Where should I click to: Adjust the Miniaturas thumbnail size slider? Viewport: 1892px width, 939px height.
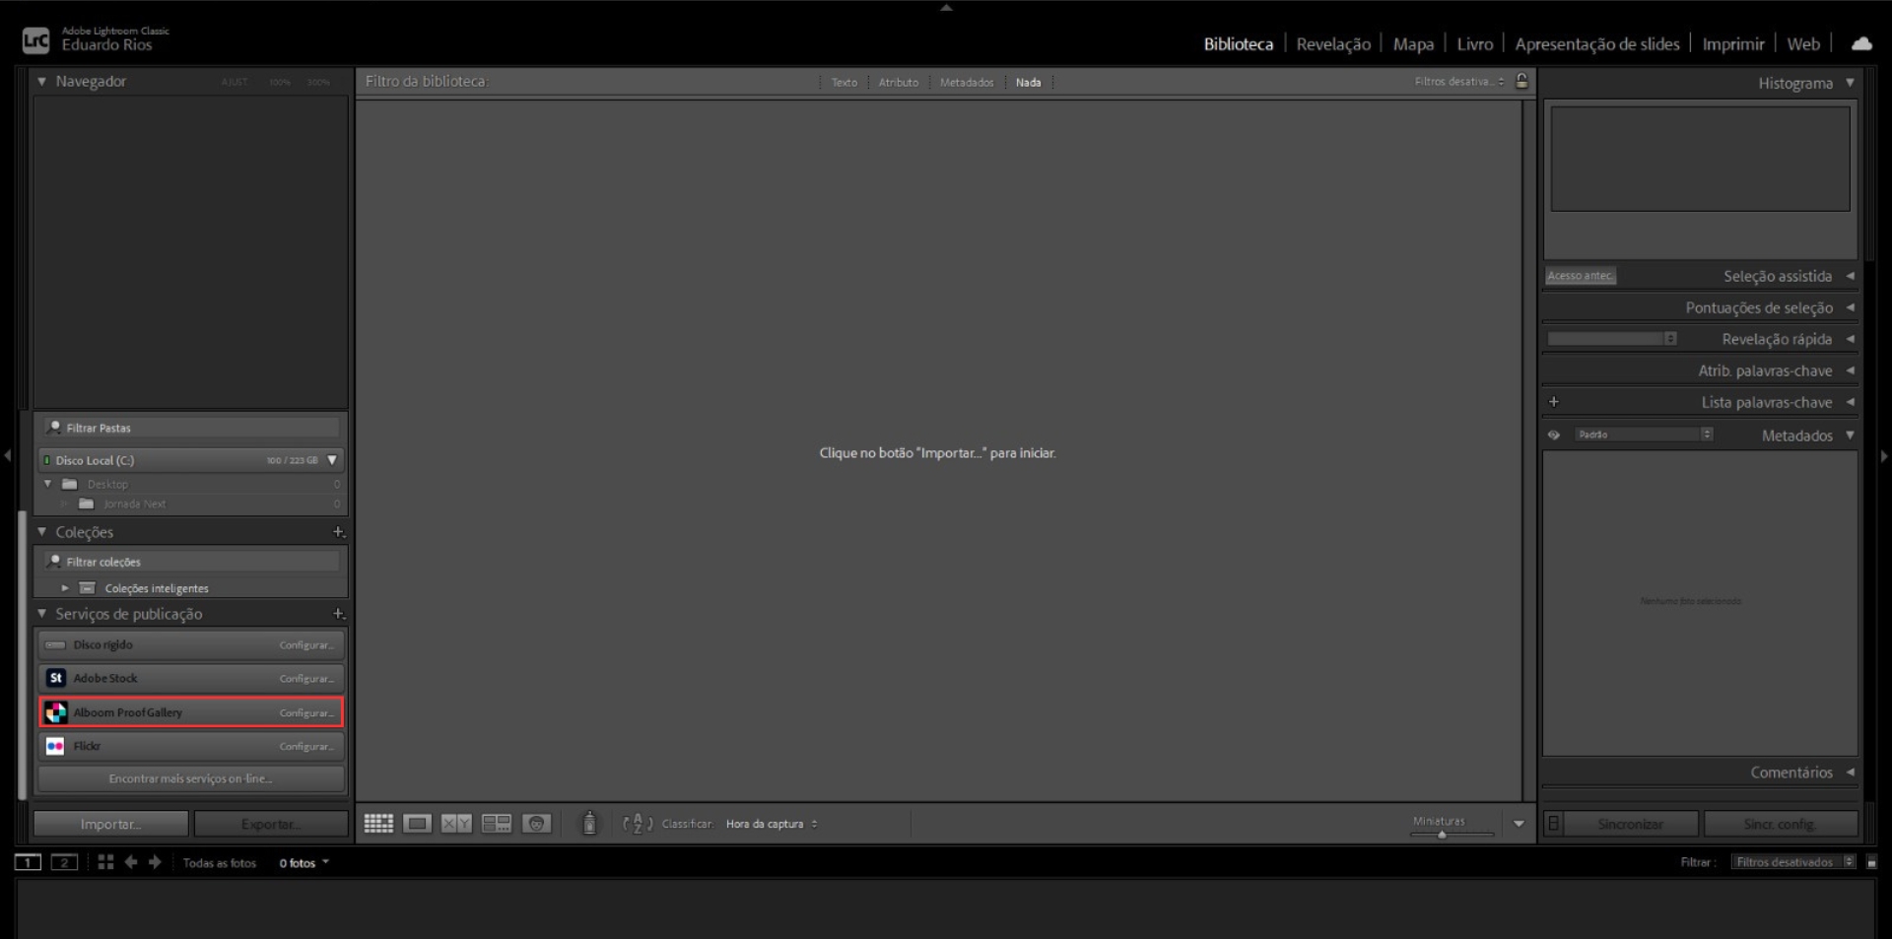1442,835
